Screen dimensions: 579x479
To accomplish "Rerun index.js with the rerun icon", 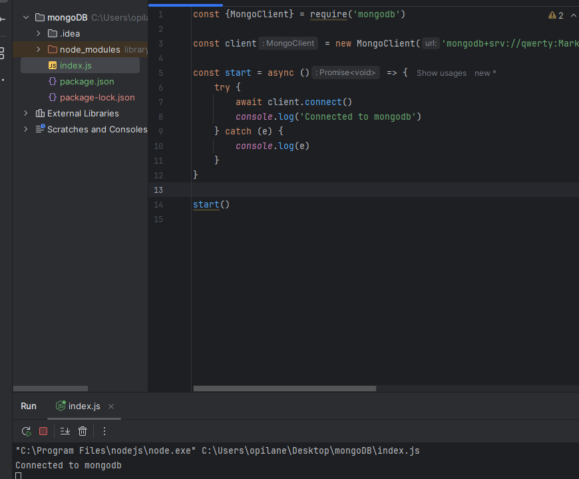I will [26, 431].
